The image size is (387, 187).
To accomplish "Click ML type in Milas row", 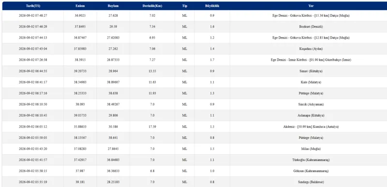I will point(185,149).
